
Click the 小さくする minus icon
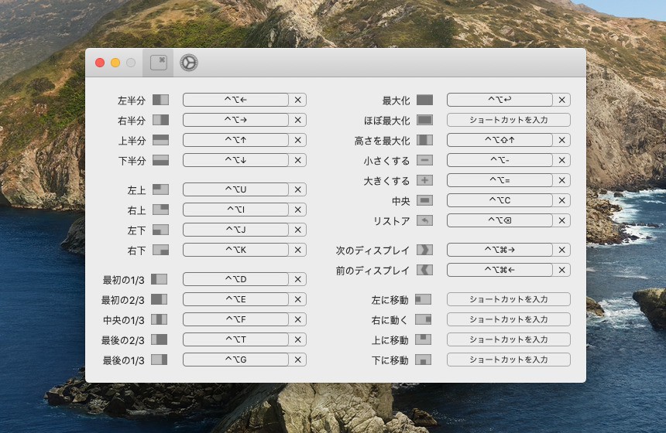pos(424,160)
